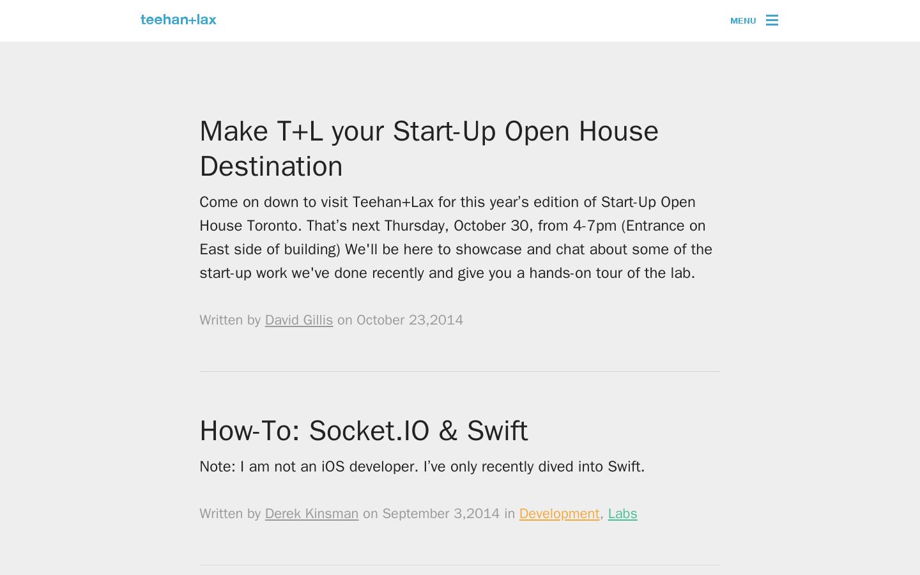Open the 'How-To: Socket.IO & Swift' post
This screenshot has height=575, width=920.
[x=364, y=431]
